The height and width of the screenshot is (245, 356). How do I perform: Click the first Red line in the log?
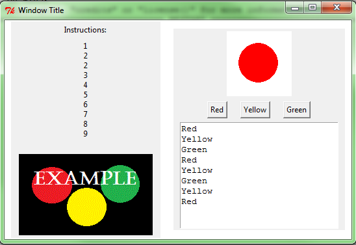[x=189, y=129]
